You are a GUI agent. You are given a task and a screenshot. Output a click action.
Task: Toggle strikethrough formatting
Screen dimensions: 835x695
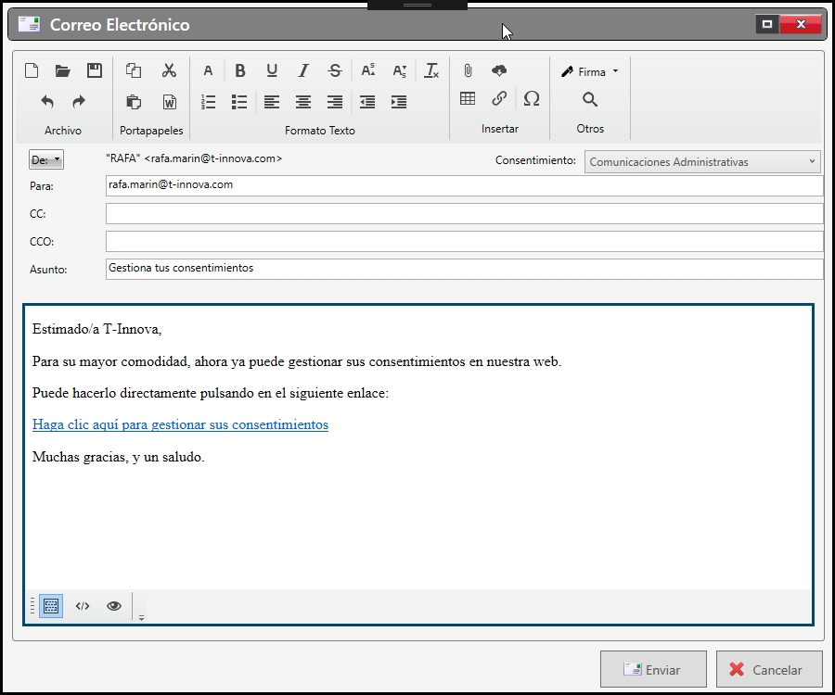click(x=335, y=70)
